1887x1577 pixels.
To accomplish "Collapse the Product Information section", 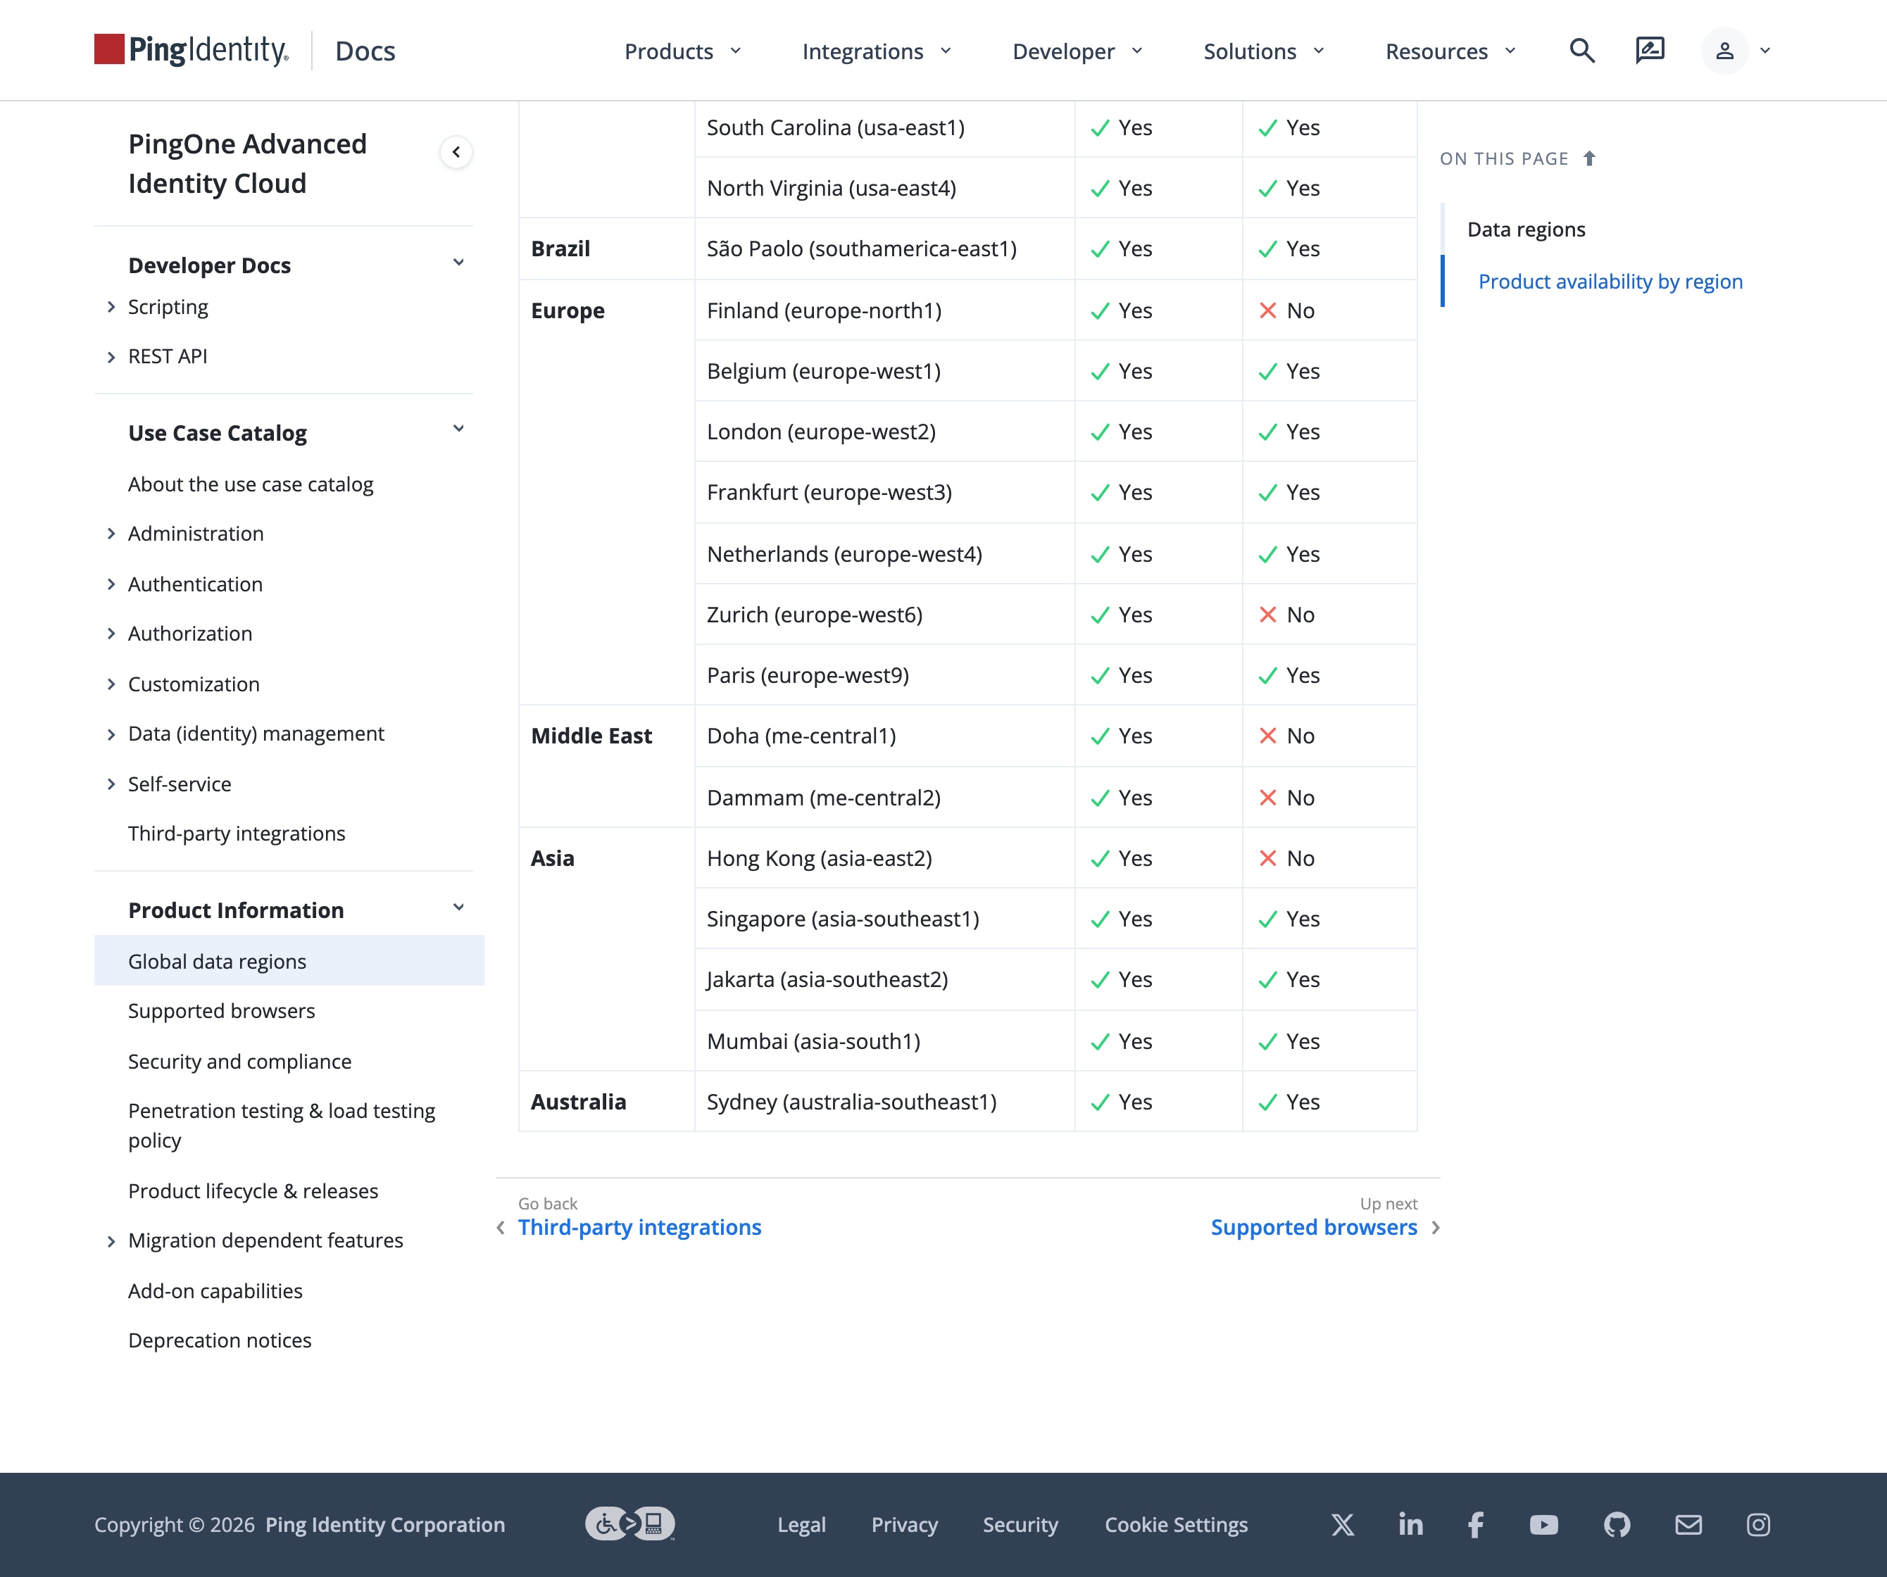I will click(x=458, y=908).
